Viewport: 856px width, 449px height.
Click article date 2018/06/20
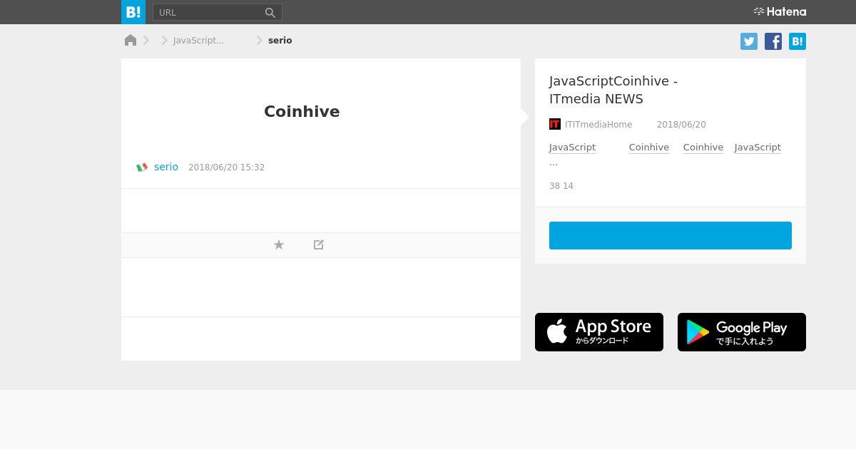click(681, 125)
